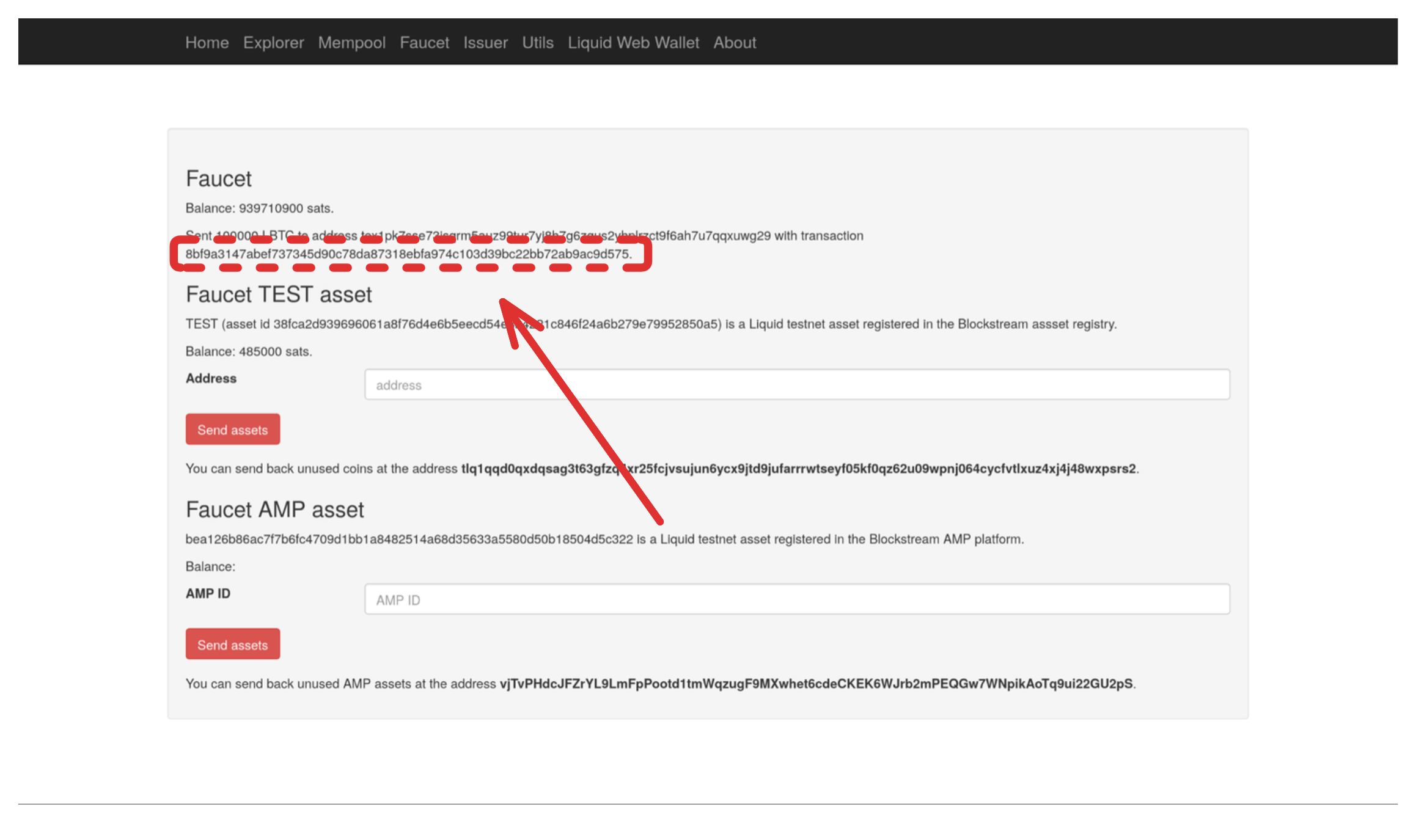1416x823 pixels.
Task: Click the highlighted transaction ID text
Action: point(408,254)
